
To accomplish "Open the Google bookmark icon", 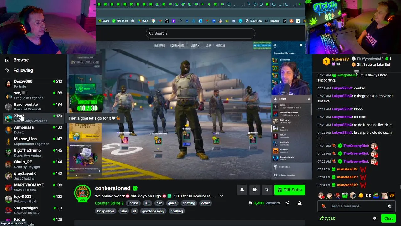I will [154, 21].
